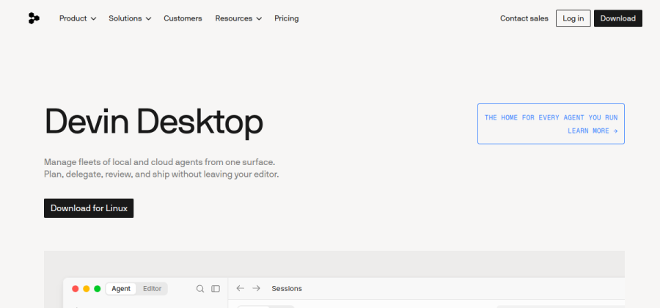
Task: Click the green maximize dot in the preview window
Action: 98,289
